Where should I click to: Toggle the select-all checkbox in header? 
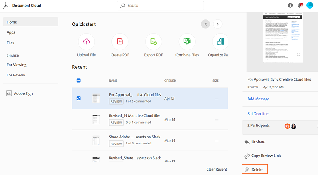coord(79,81)
